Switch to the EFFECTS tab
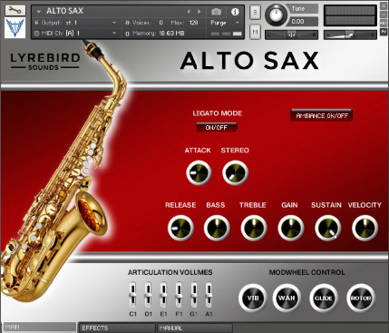This screenshot has width=389, height=333. click(117, 328)
